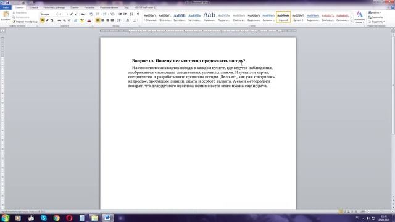Click the Paste clipboard icon

click(x=6, y=14)
